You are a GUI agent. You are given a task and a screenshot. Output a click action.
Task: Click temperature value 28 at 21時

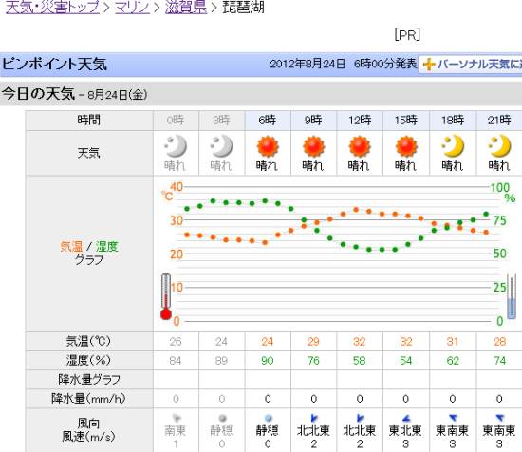(x=499, y=342)
